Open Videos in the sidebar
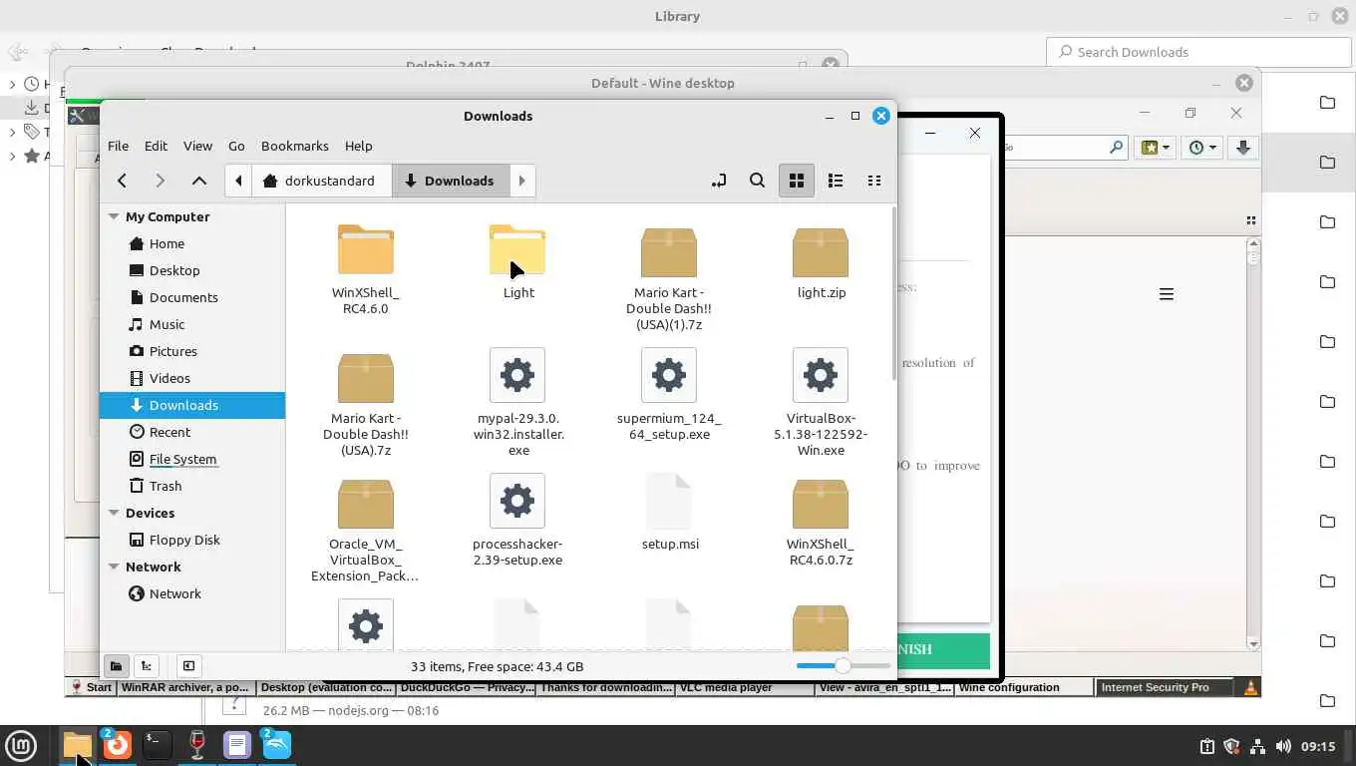Screen dimensions: 1356x766 169,378
